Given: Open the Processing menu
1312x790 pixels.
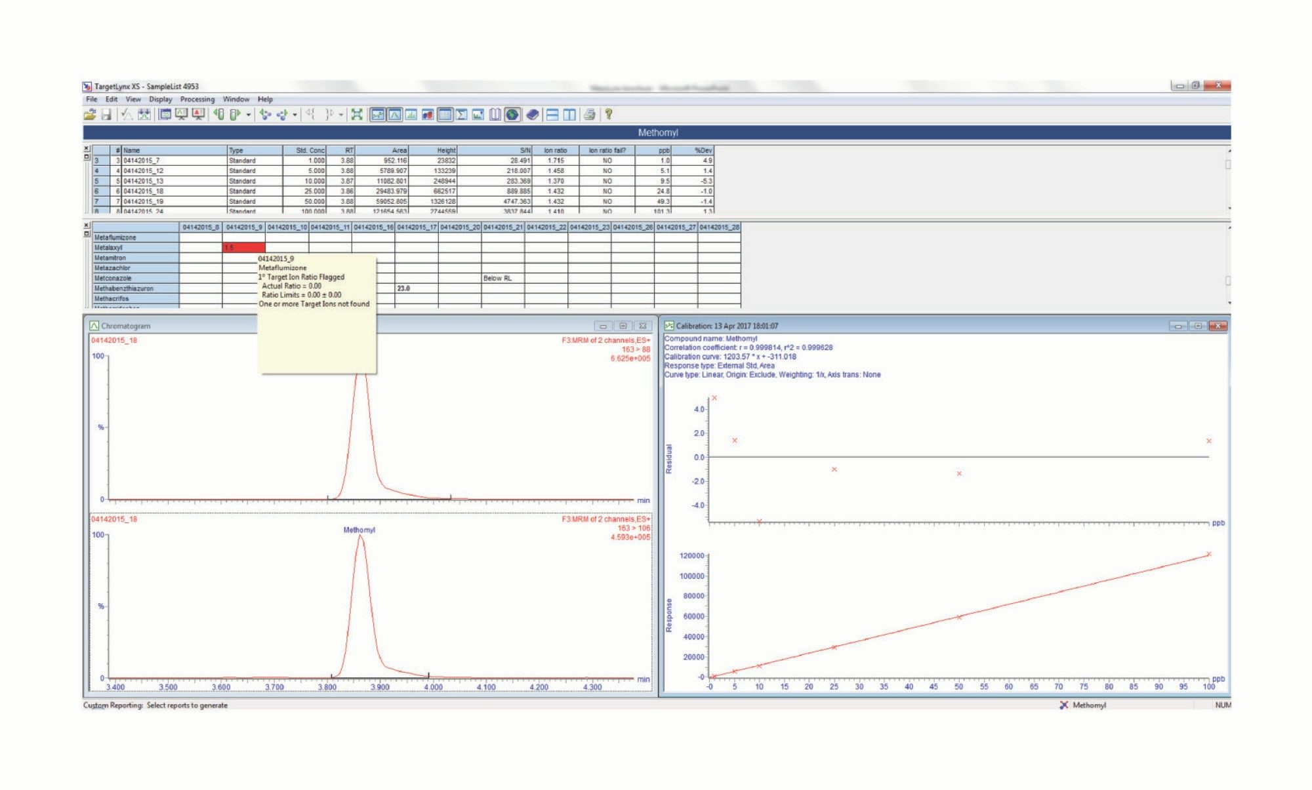Looking at the screenshot, I should 197,100.
